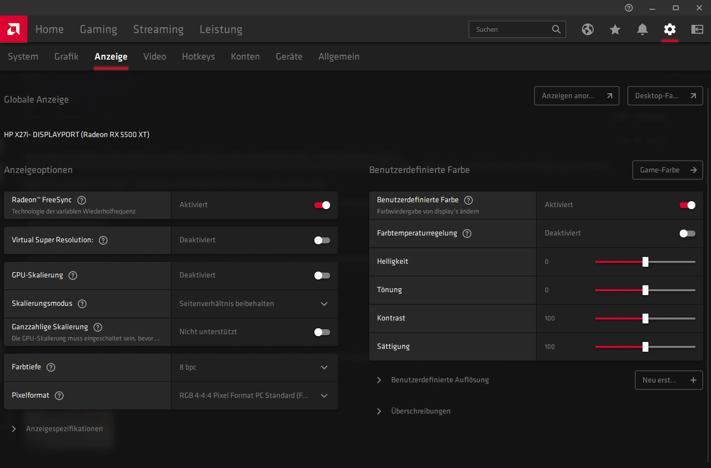Open the web browser globe icon

click(x=588, y=29)
